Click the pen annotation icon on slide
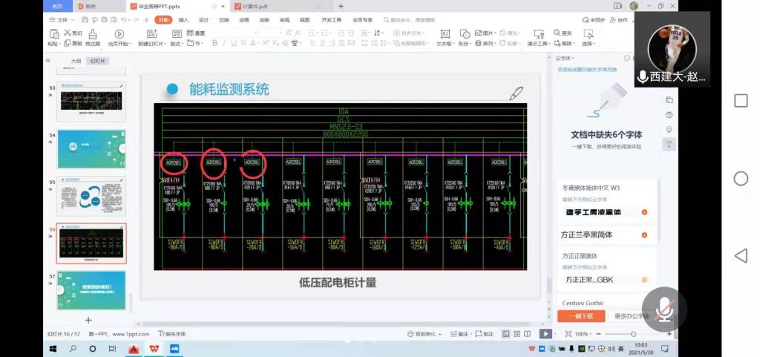 [x=516, y=94]
